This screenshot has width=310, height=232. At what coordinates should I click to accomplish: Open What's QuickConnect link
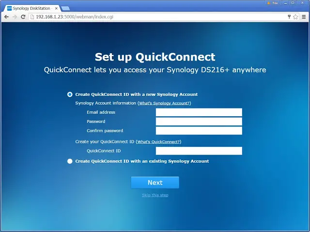pyautogui.click(x=158, y=142)
